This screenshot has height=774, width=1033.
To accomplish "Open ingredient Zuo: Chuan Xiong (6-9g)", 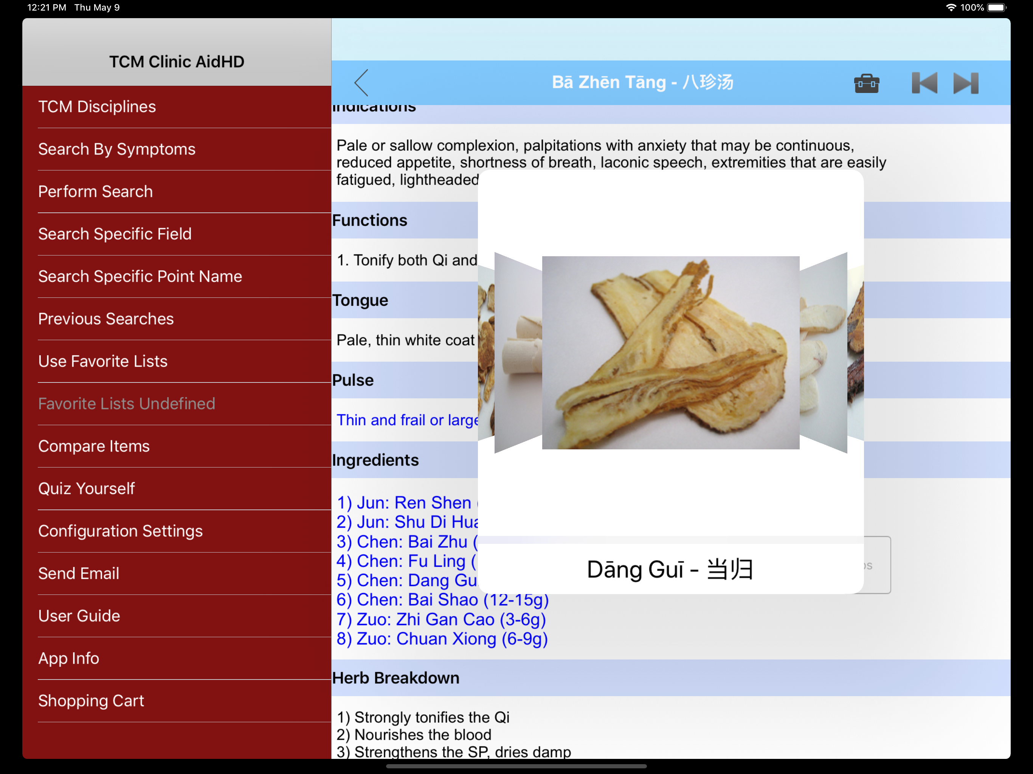I will click(x=442, y=639).
